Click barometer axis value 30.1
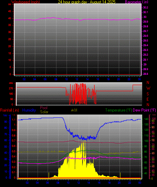 click(146, 12)
